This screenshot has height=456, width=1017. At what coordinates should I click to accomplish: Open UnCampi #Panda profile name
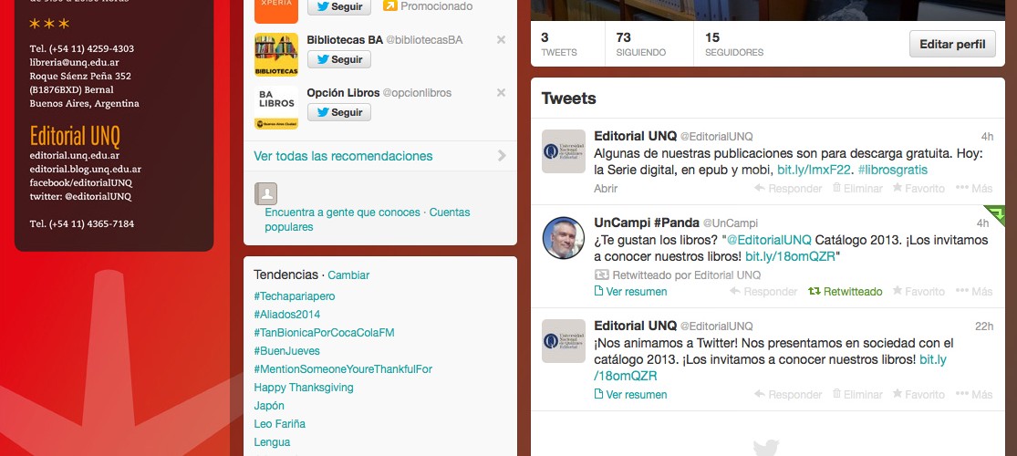point(647,223)
